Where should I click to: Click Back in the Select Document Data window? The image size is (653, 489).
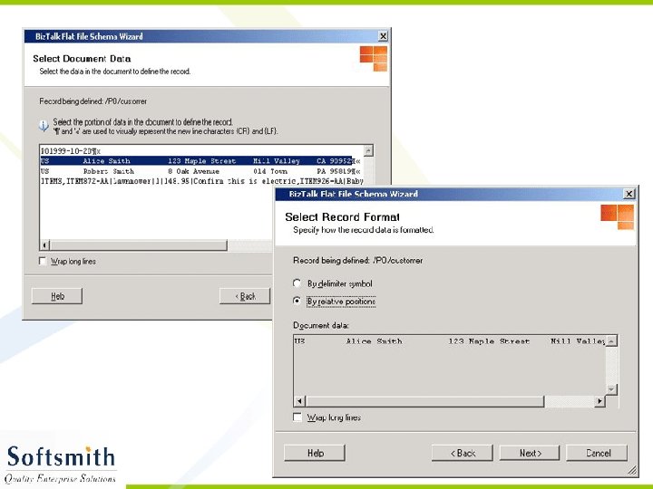click(x=245, y=296)
